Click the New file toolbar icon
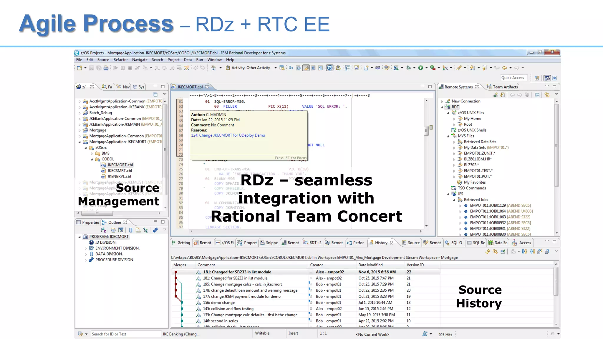 (x=79, y=68)
